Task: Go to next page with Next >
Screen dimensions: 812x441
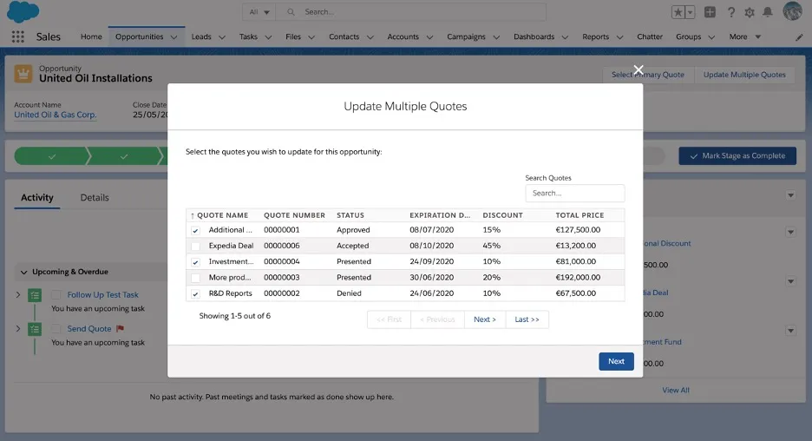Action: coord(485,319)
